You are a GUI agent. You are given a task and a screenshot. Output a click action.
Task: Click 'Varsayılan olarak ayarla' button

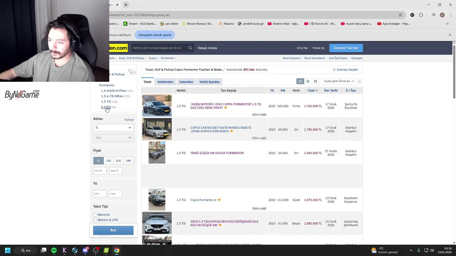pos(155,35)
